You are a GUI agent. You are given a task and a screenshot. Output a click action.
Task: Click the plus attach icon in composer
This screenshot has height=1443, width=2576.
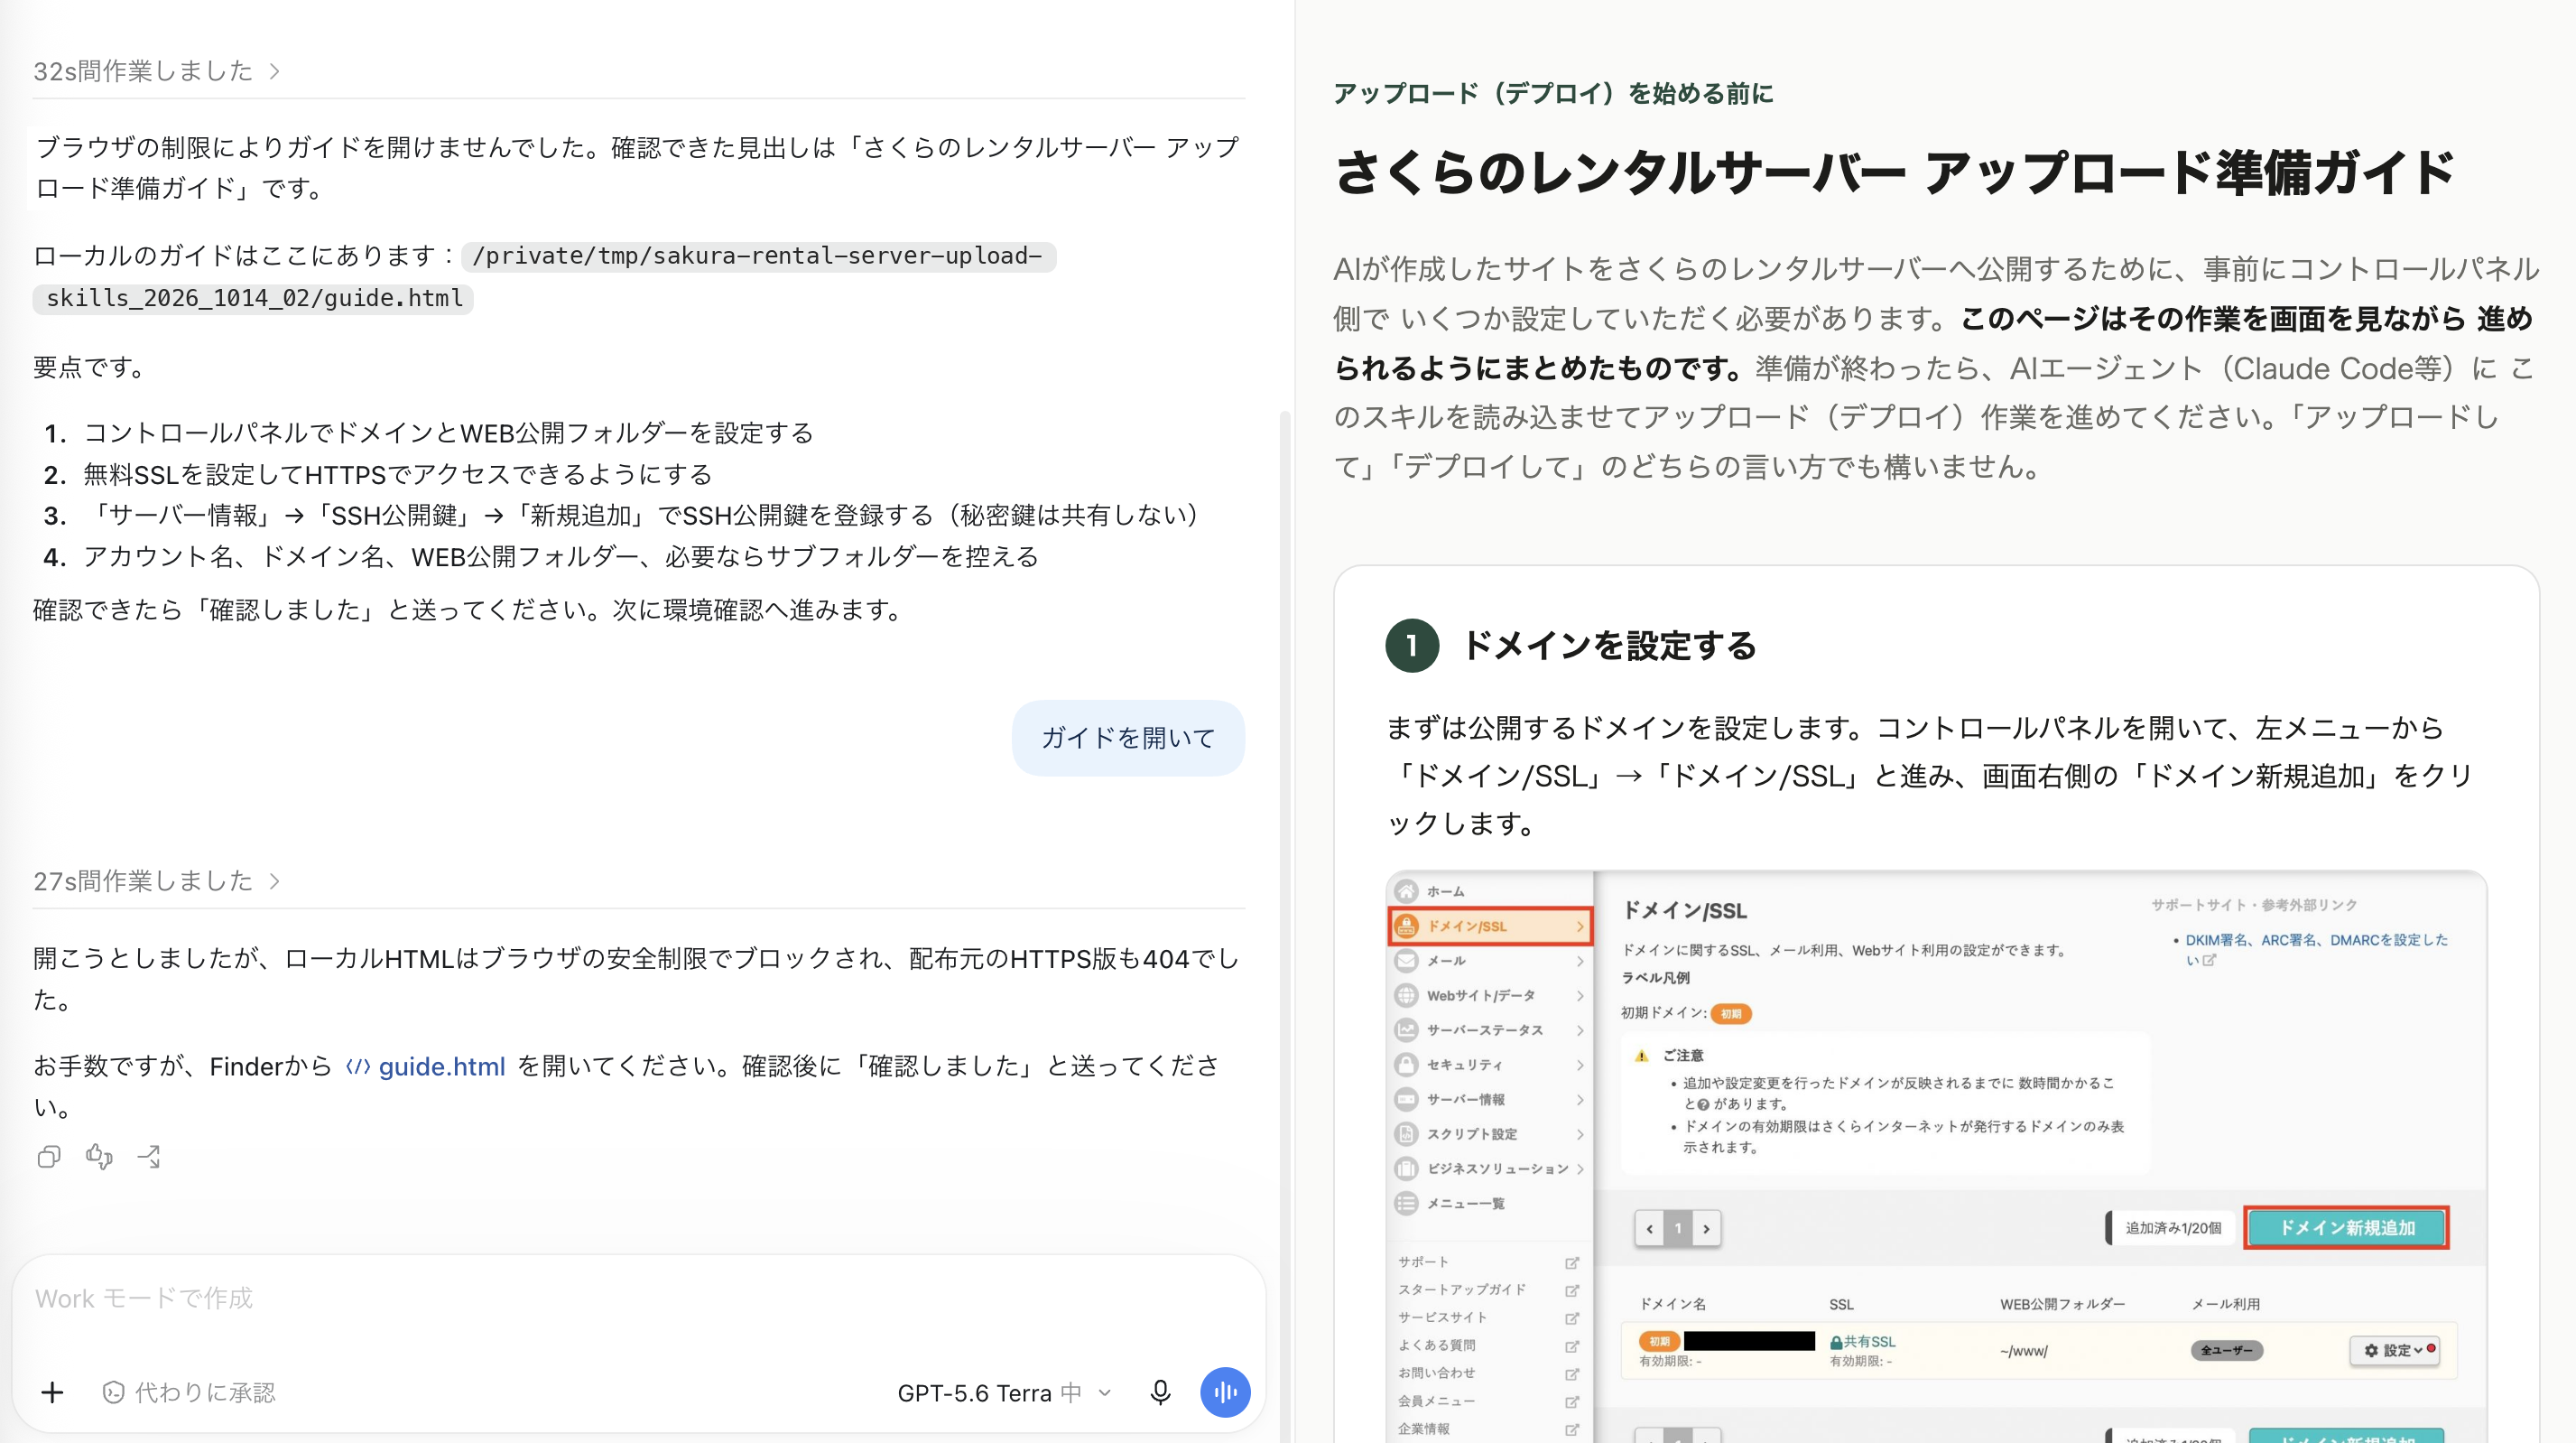pos(52,1392)
